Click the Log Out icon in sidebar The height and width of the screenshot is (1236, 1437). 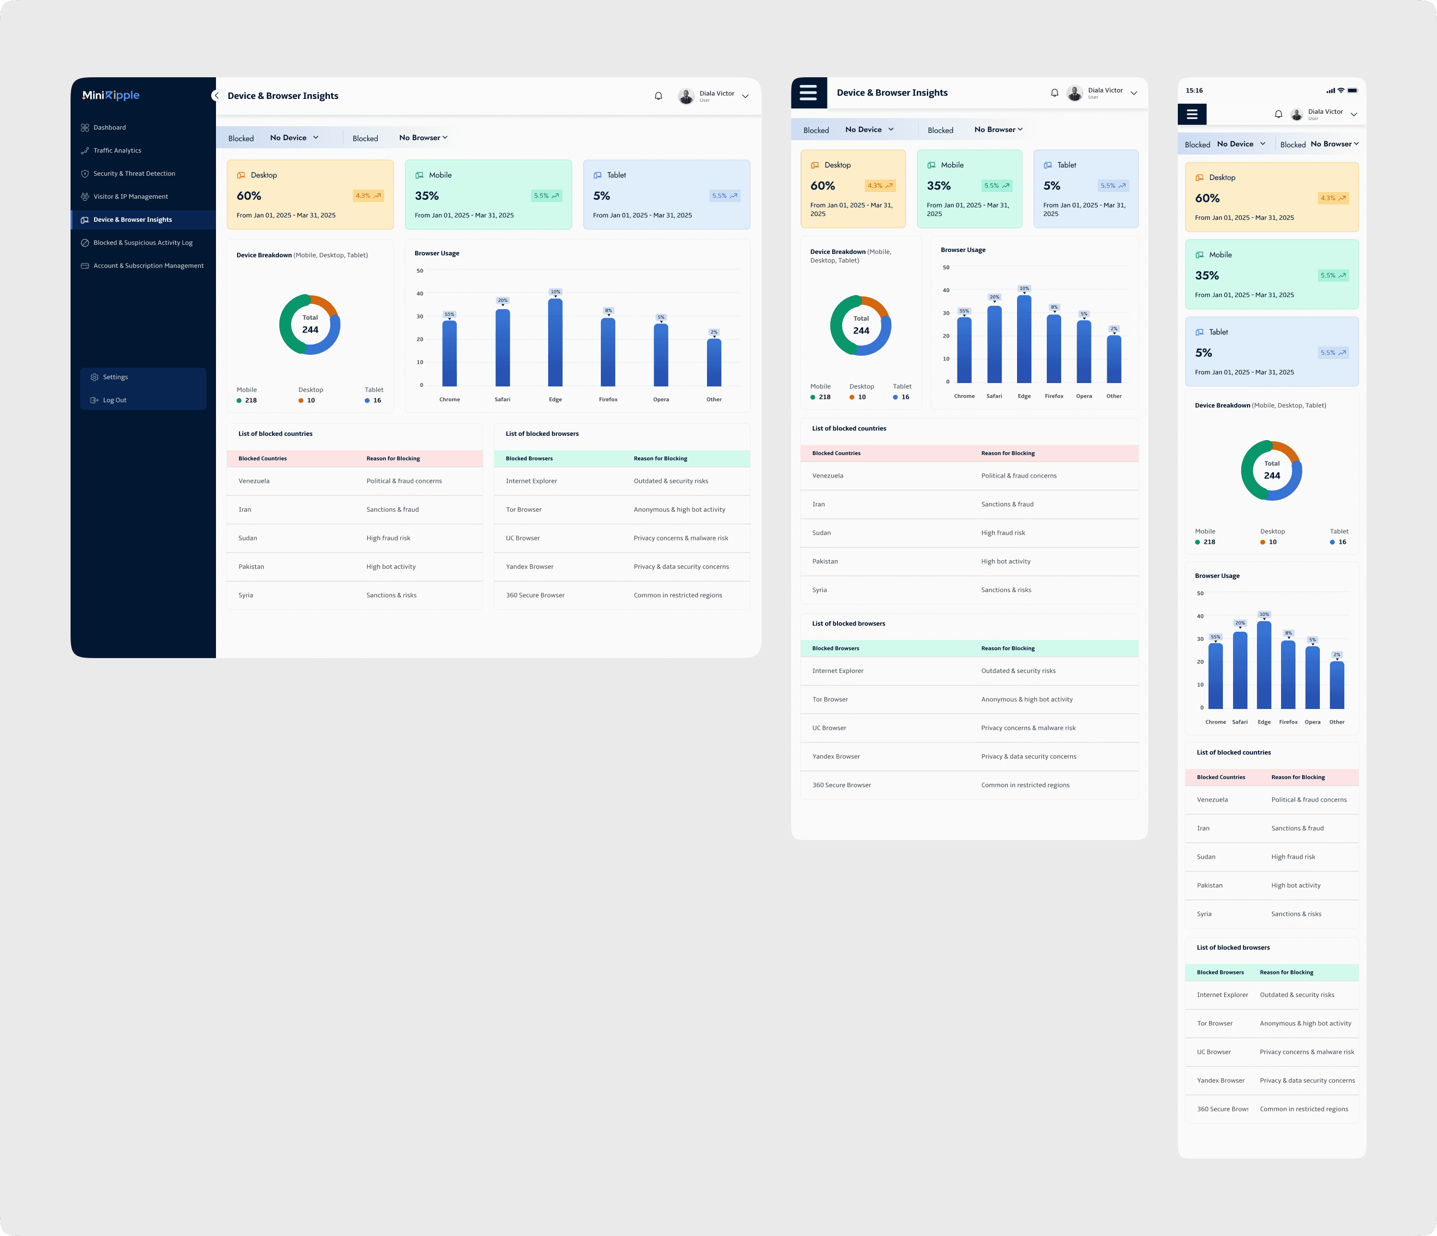pyautogui.click(x=95, y=400)
